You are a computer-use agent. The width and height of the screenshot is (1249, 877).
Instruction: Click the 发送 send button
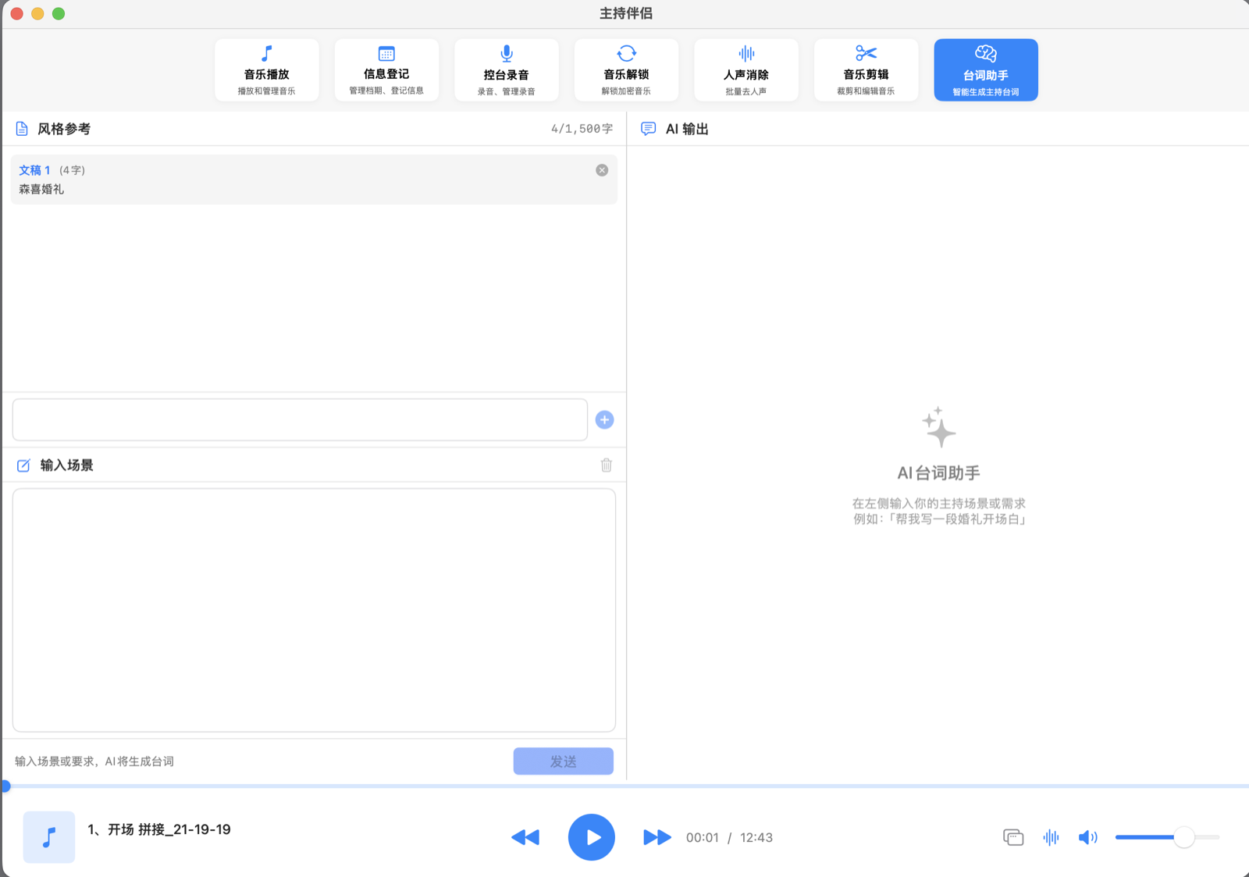(563, 761)
